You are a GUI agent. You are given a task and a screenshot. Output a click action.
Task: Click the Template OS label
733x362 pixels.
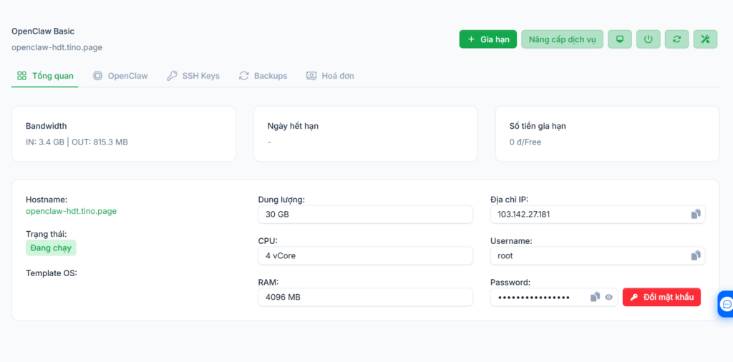(52, 273)
